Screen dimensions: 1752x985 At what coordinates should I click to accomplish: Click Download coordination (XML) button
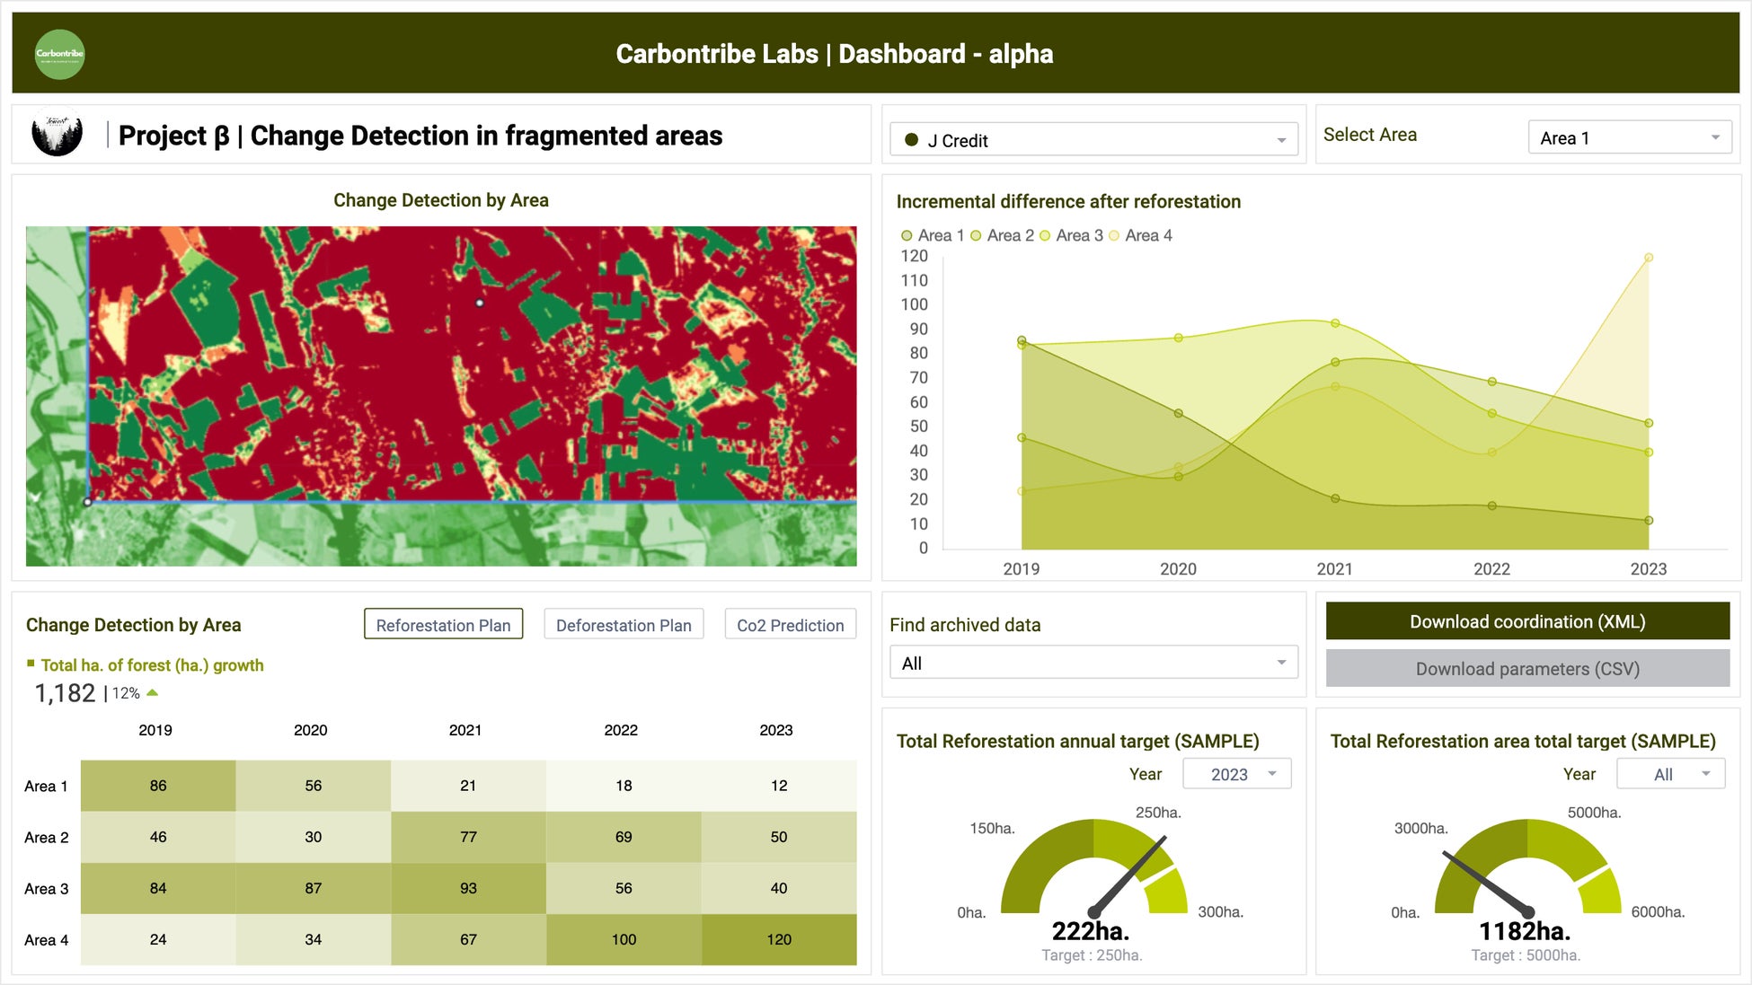pos(1526,621)
